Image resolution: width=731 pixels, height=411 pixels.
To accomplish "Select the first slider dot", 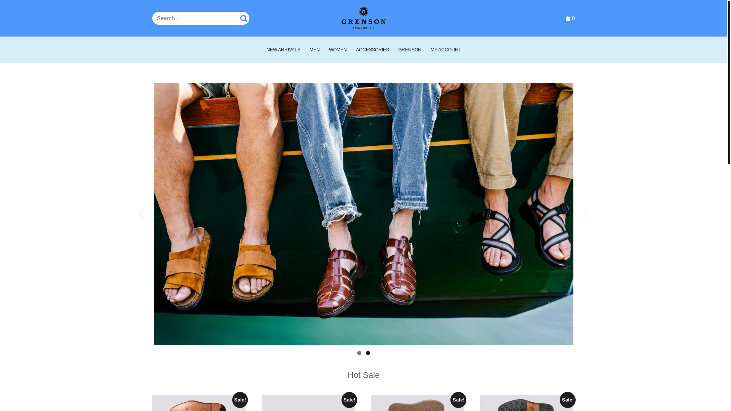I will tap(359, 353).
